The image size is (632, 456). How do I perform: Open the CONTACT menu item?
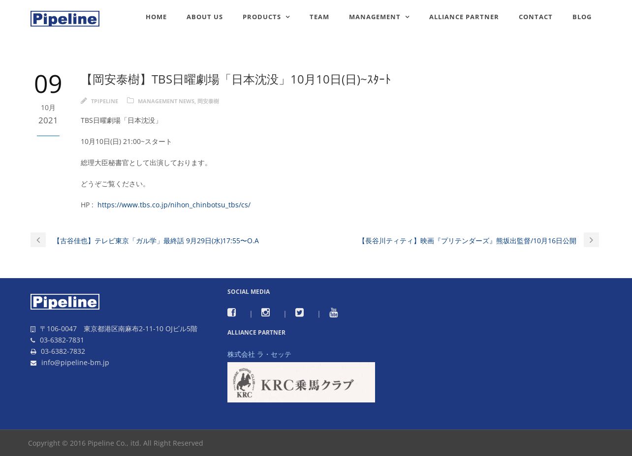[x=536, y=17]
